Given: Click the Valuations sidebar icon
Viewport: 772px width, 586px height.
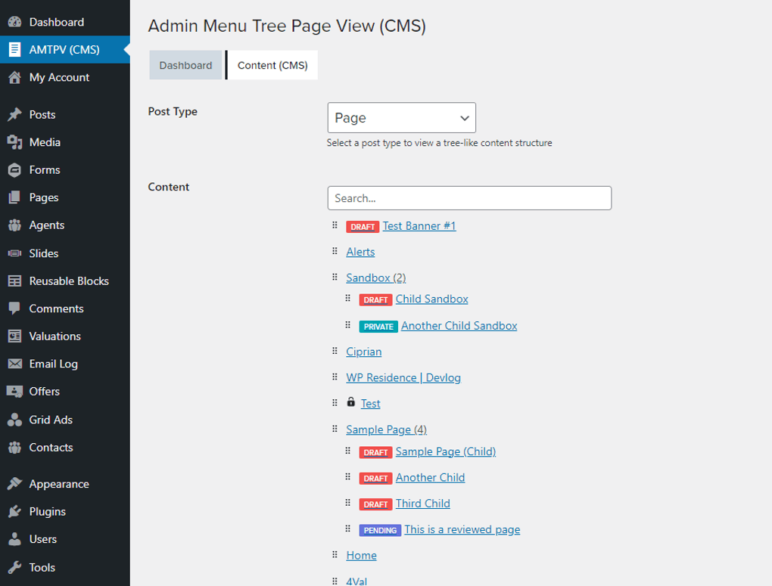Looking at the screenshot, I should [13, 336].
